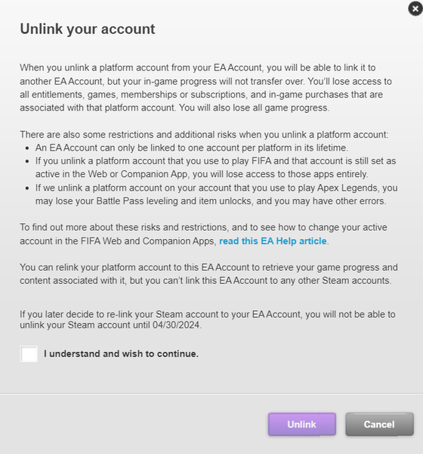Dismiss the dialog using Cancel

[x=379, y=424]
